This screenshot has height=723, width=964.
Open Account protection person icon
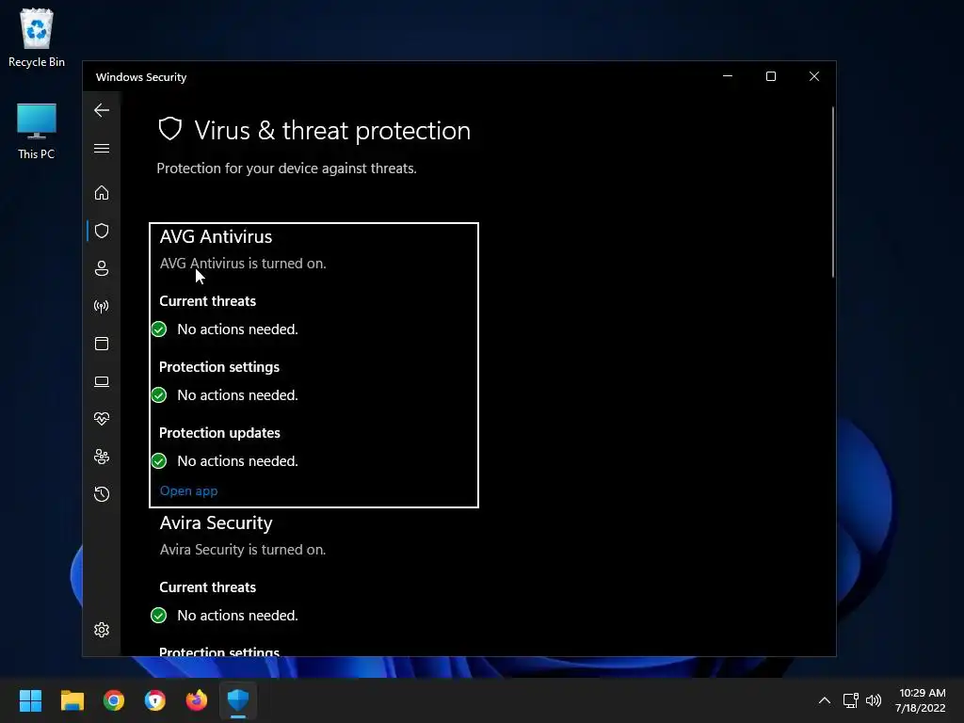coord(102,268)
